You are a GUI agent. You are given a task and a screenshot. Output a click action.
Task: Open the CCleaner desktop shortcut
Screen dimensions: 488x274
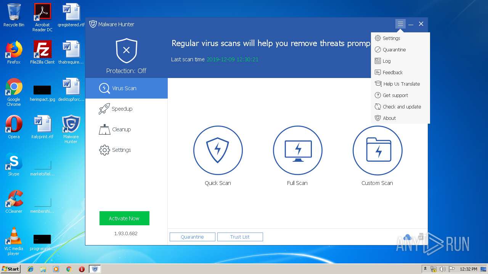point(14,202)
